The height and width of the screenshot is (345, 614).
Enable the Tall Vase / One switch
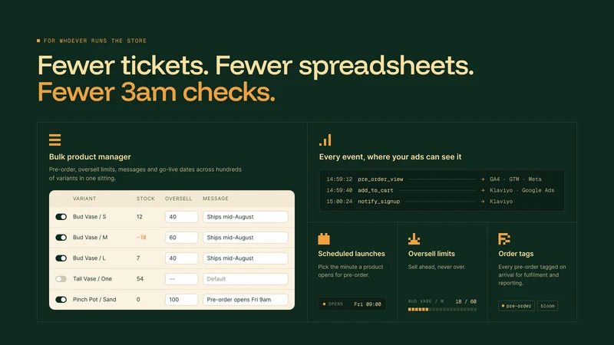pos(61,279)
